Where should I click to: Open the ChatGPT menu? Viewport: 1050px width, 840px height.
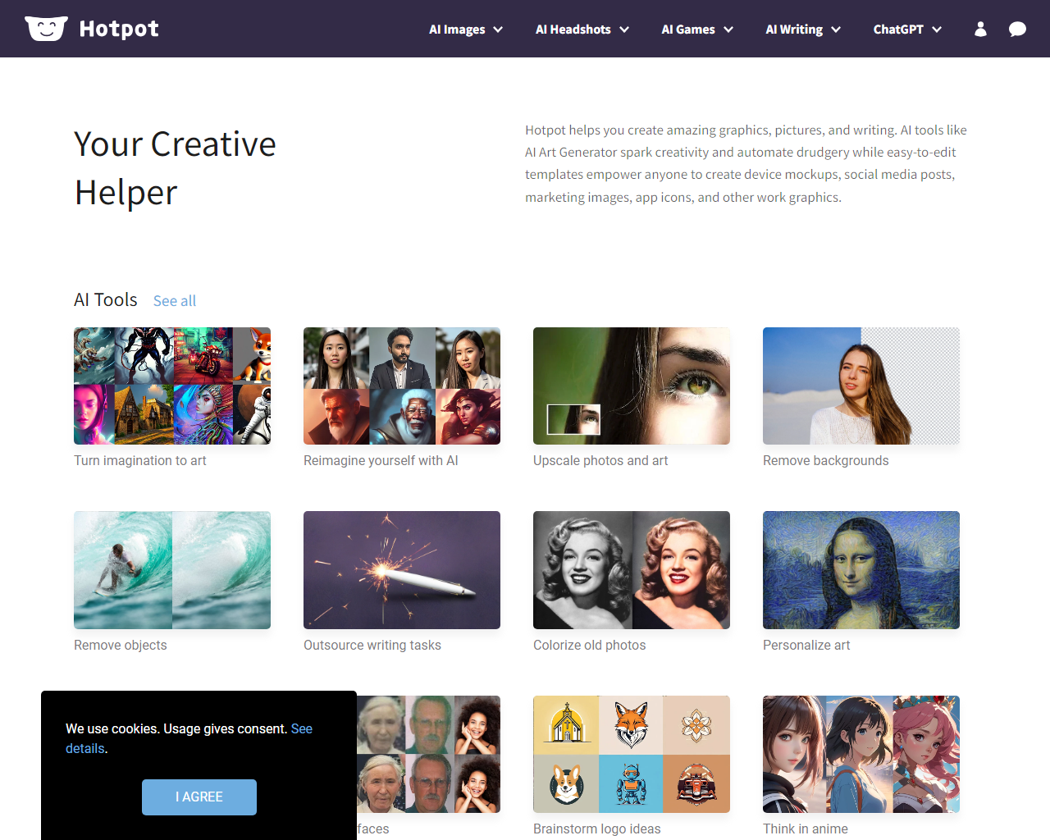pos(907,29)
